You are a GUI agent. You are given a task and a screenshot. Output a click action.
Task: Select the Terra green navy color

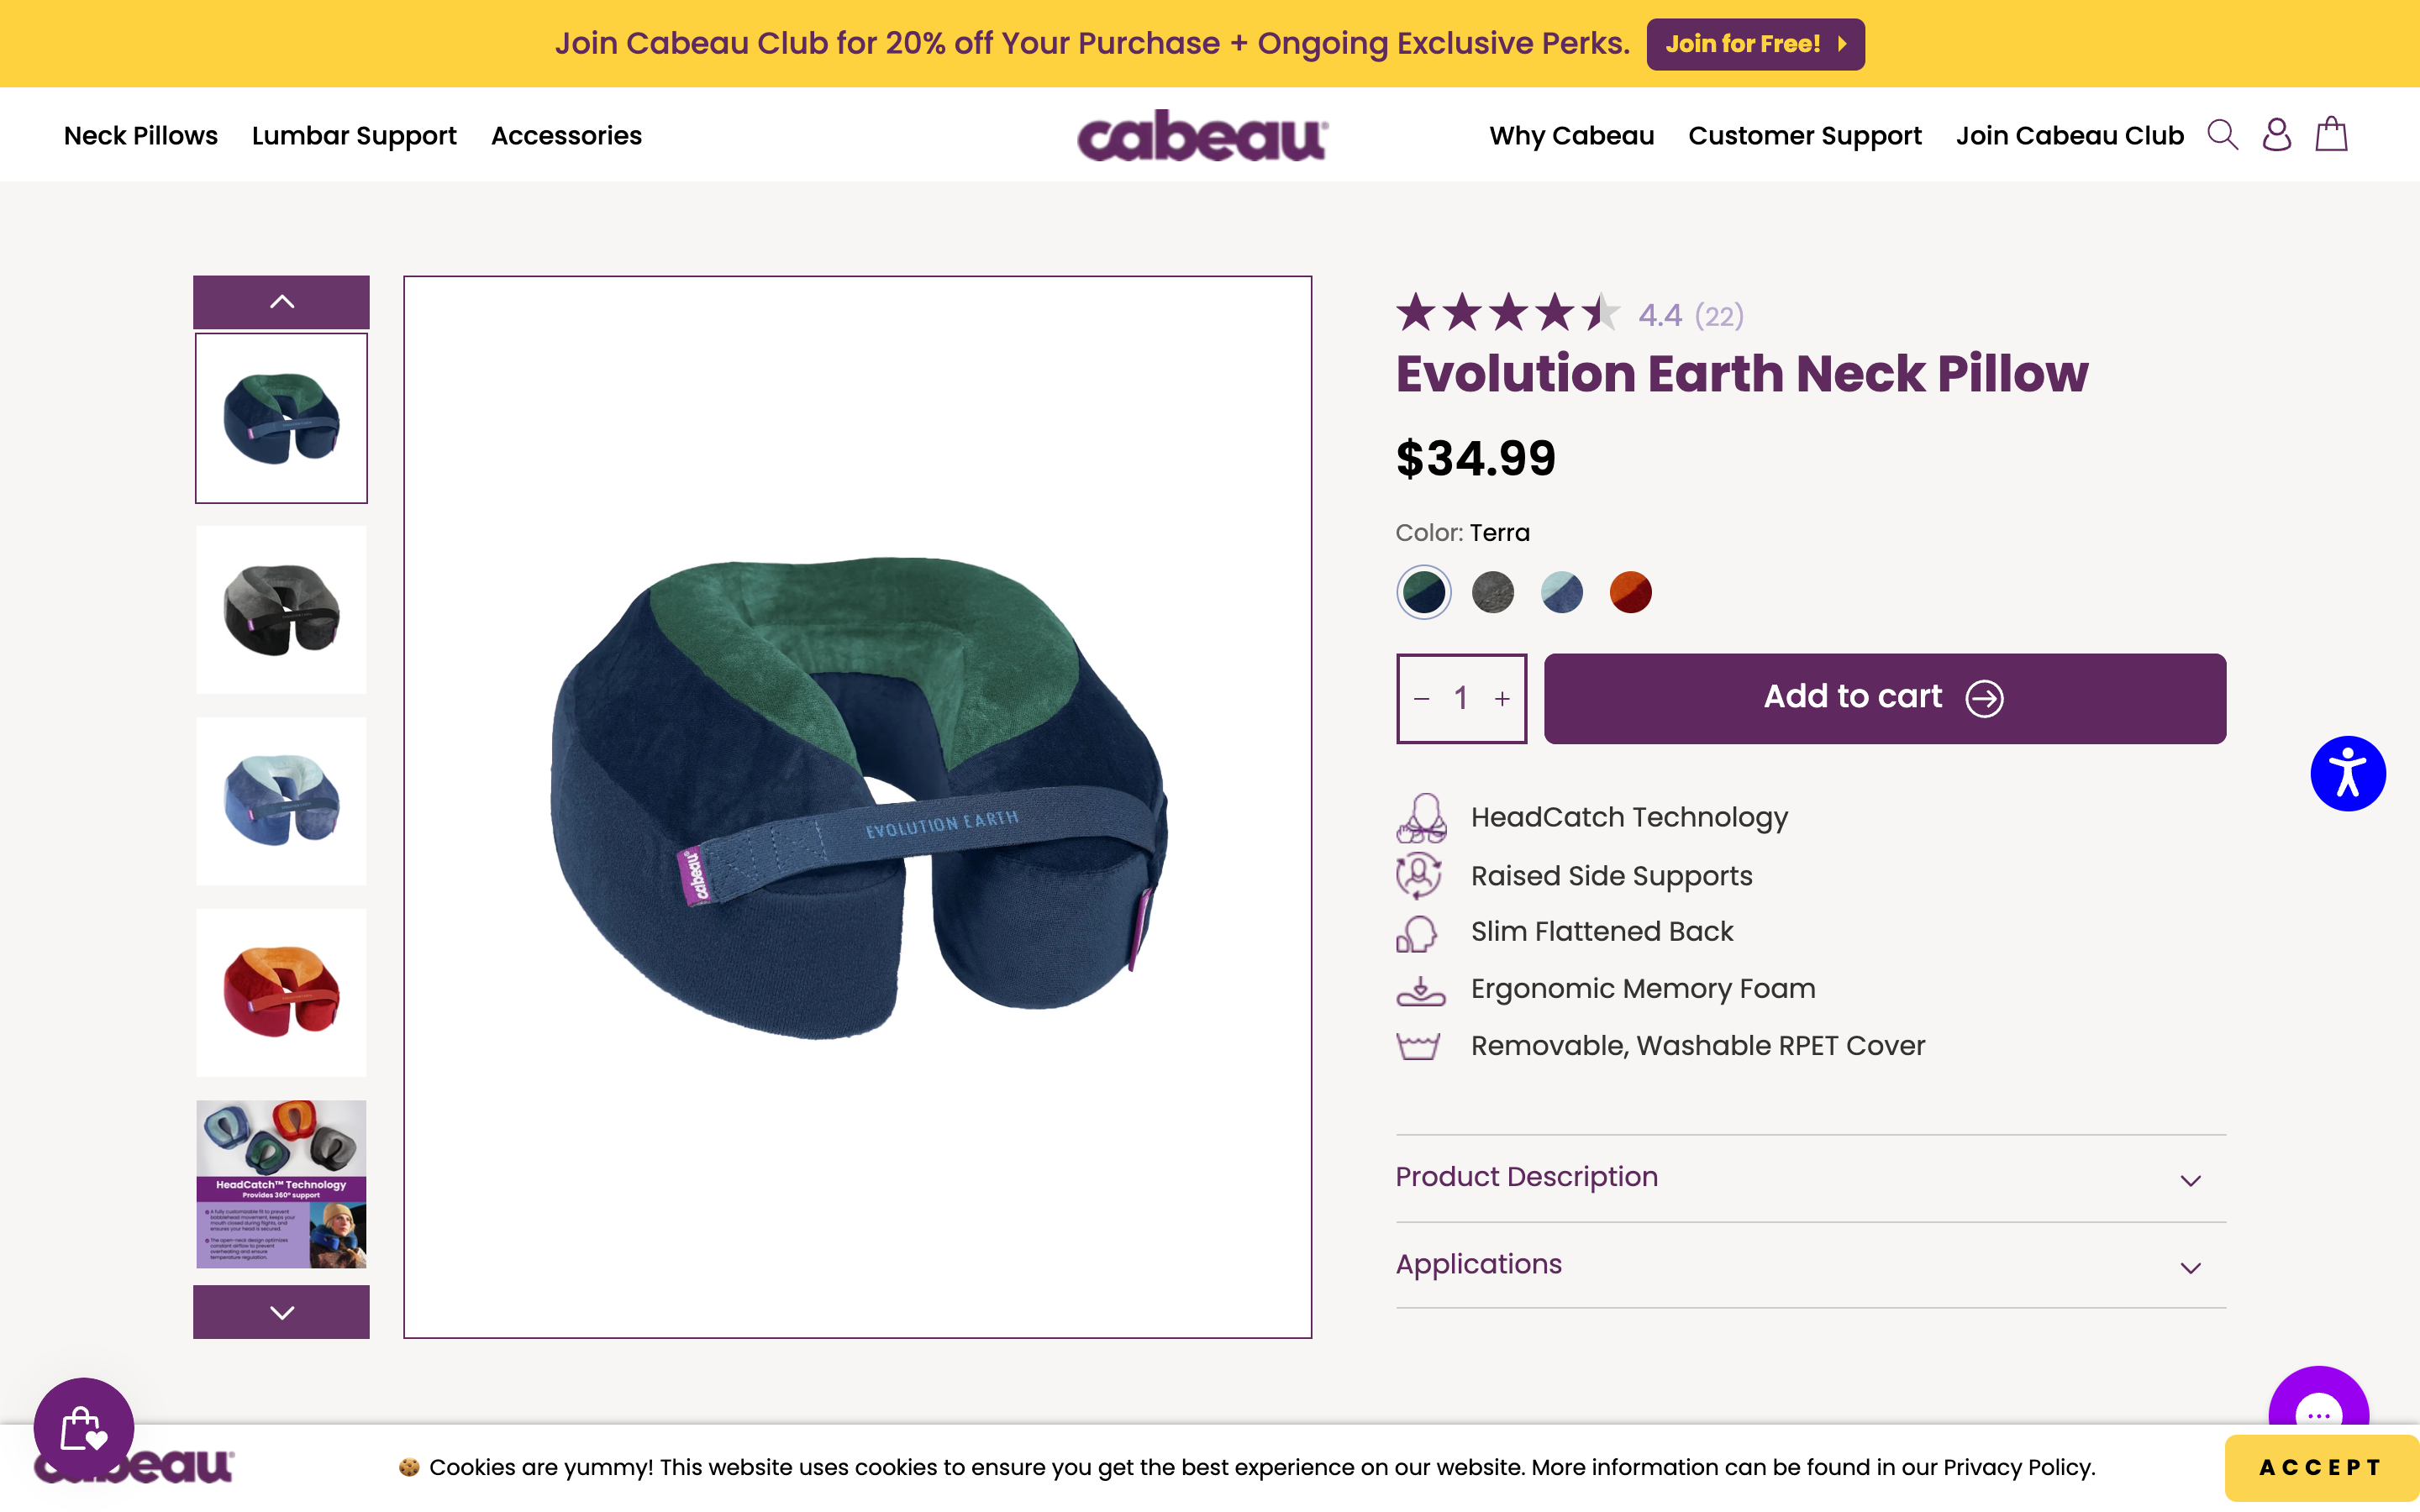(x=1424, y=592)
